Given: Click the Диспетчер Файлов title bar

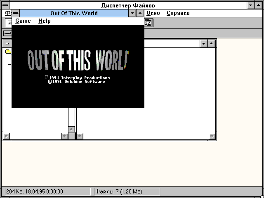Looking at the screenshot, I should click(x=128, y=5).
